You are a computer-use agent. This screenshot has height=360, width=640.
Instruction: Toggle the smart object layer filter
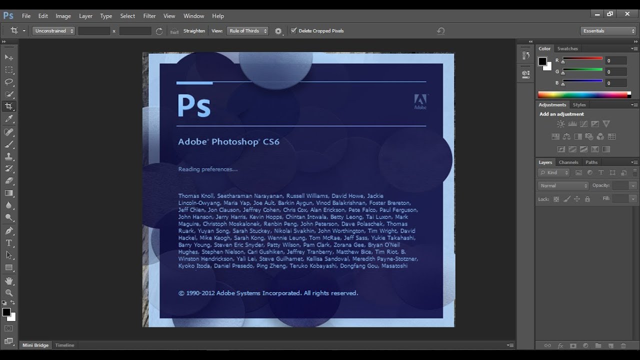point(624,172)
